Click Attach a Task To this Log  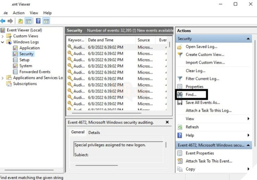coord(208,111)
